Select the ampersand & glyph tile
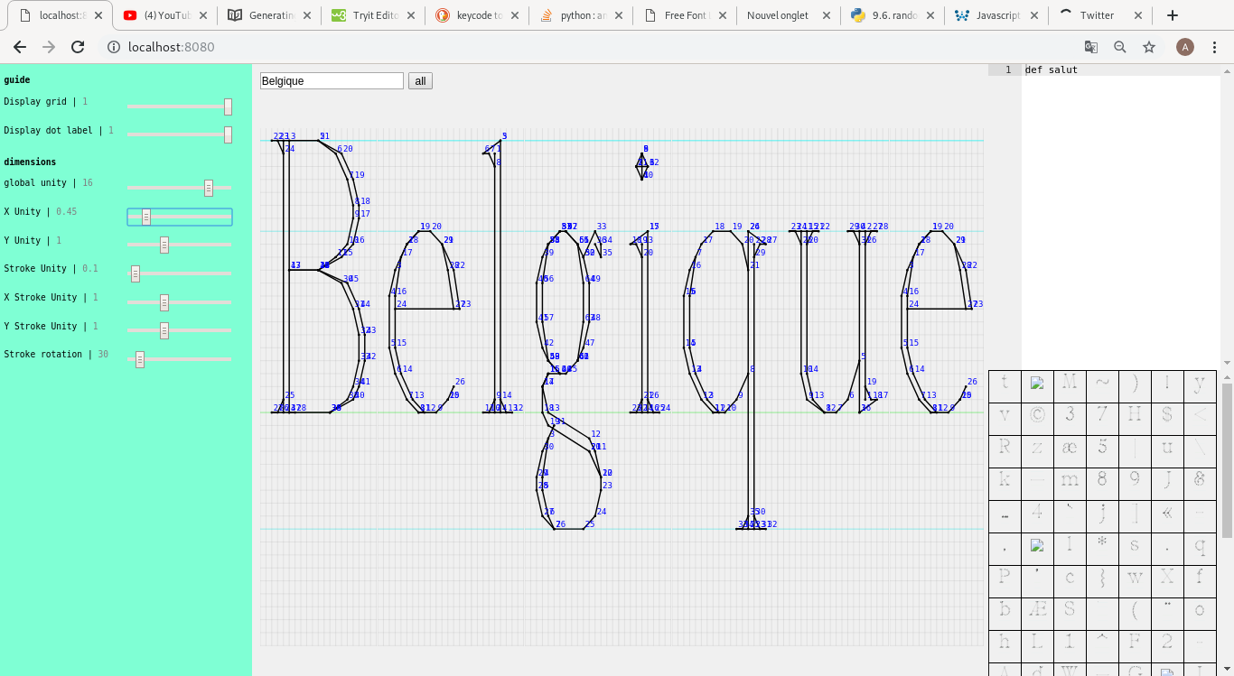This screenshot has height=676, width=1234. click(1200, 480)
